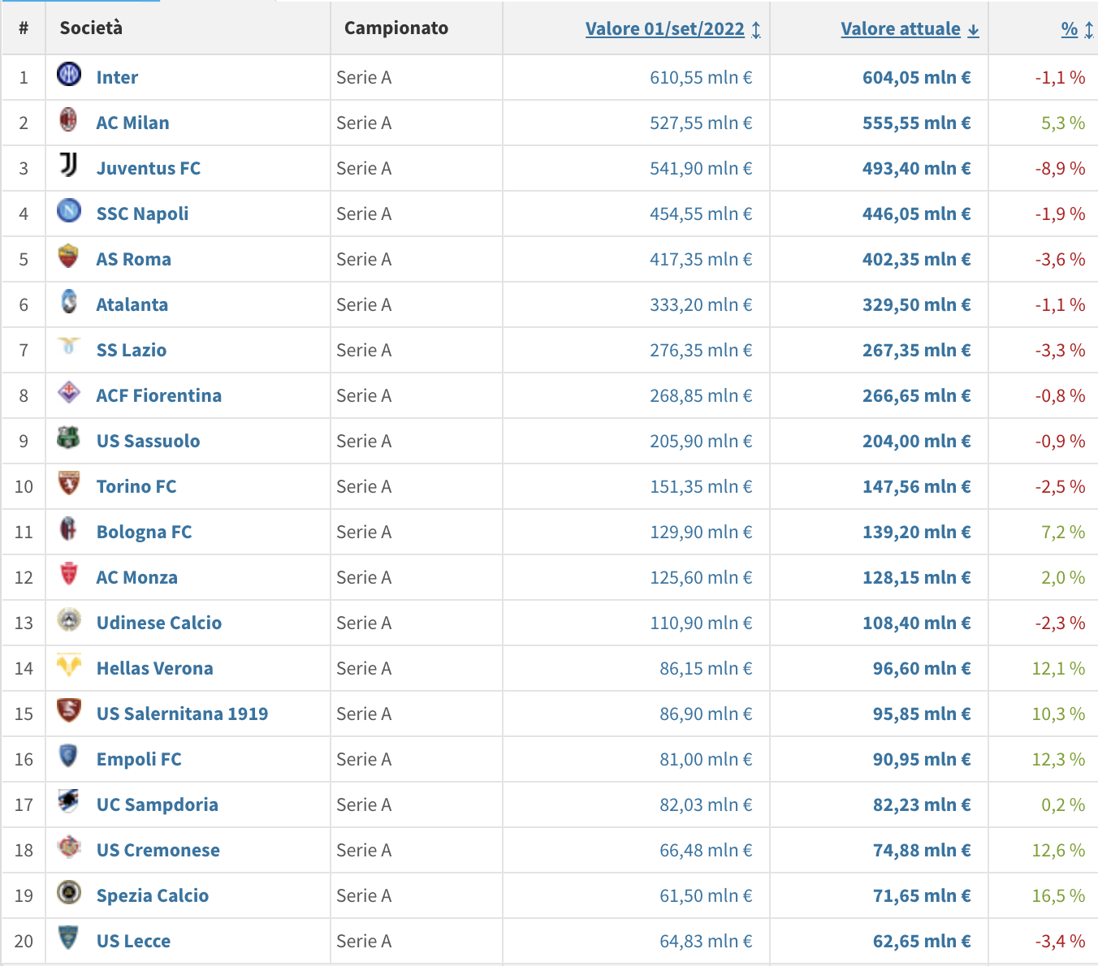The height and width of the screenshot is (966, 1098).
Task: Click the ACF Fiorentina crest icon
Action: pyautogui.click(x=69, y=392)
